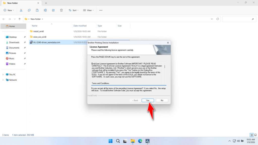The height and width of the screenshot is (145, 258).
Task: Open Downloads in the sidebar
Action: tap(14, 42)
